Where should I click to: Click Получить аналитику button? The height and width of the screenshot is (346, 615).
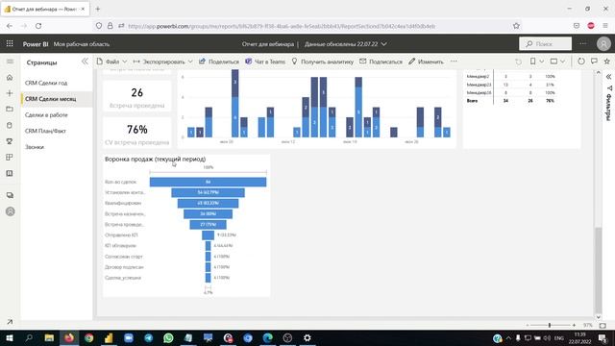[x=323, y=62]
